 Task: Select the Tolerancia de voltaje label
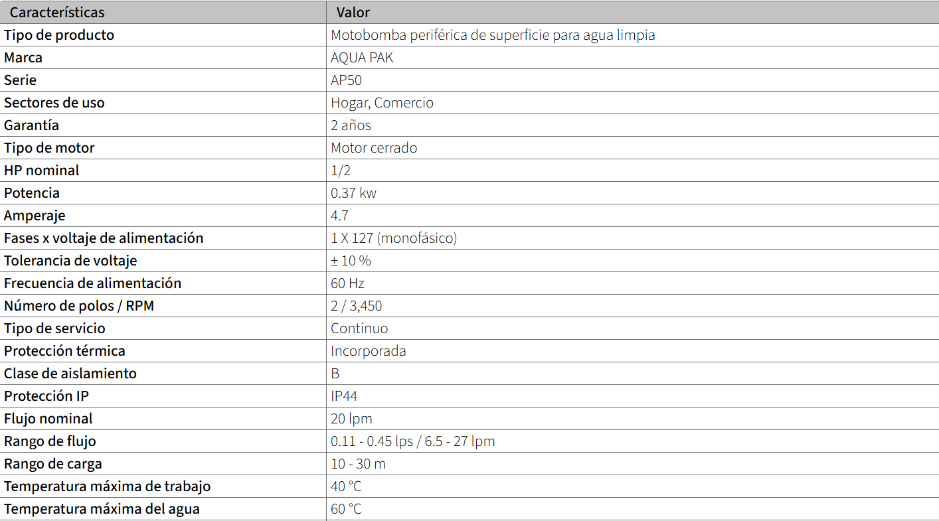point(70,261)
